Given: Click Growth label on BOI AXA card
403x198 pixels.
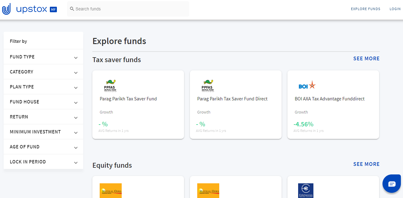Looking at the screenshot, I should tap(301, 112).
